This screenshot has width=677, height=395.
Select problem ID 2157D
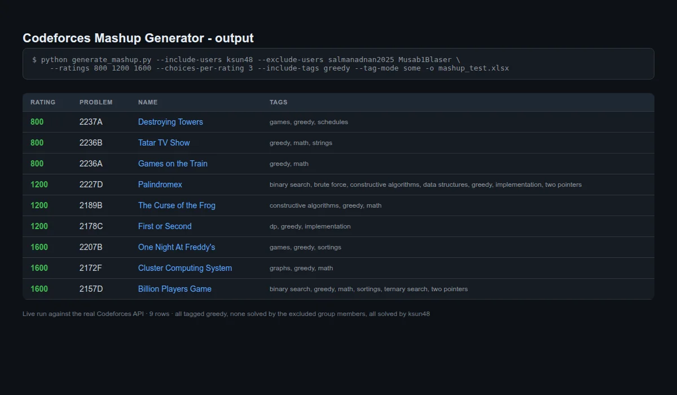tap(91, 289)
